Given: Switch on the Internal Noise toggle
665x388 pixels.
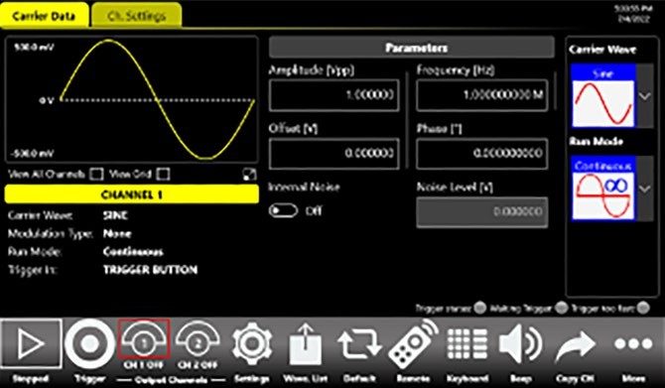Looking at the screenshot, I should click(x=283, y=210).
